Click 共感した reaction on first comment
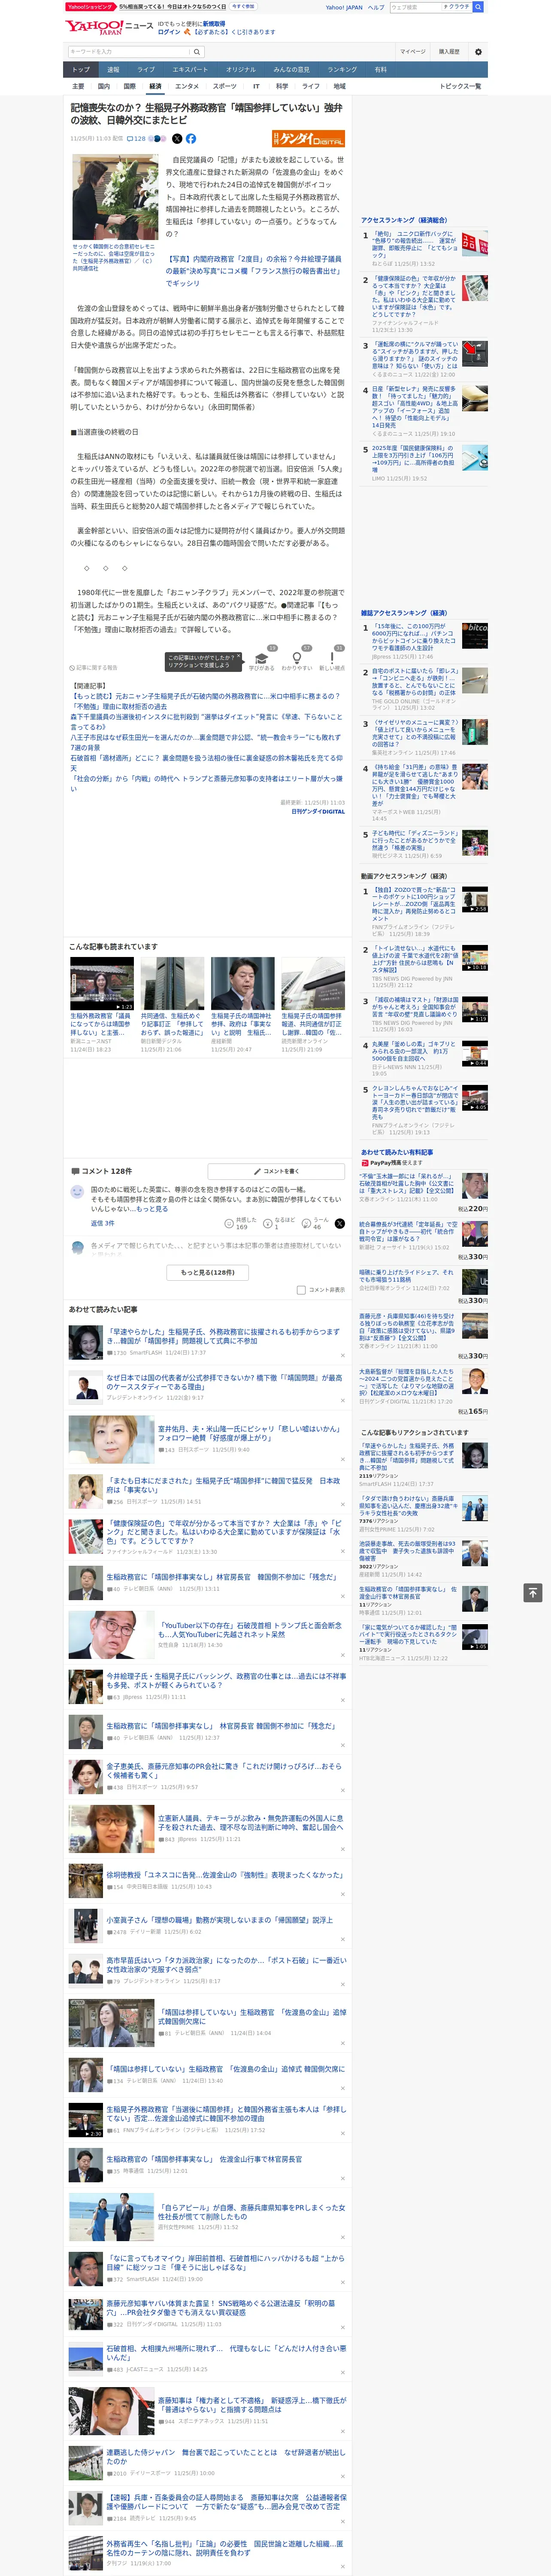The height and width of the screenshot is (2576, 551). point(241,1223)
